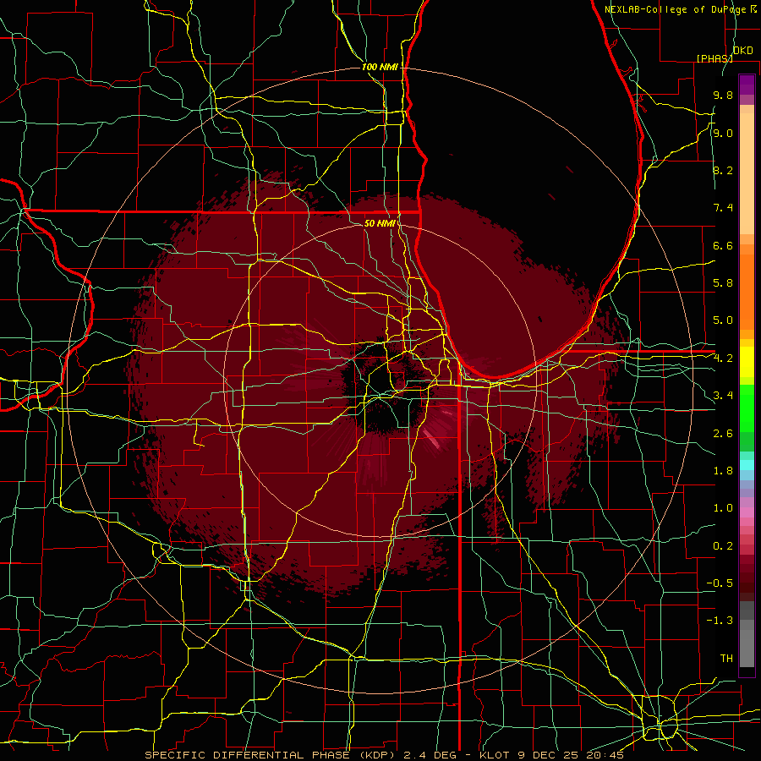Pick the pink swatch near 1.0 in legend

(747, 512)
